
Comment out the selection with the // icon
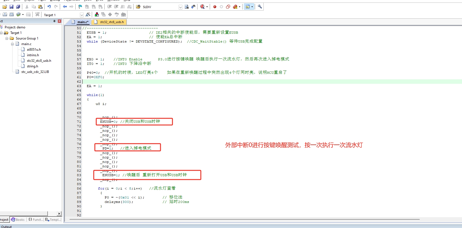[x=123, y=7]
